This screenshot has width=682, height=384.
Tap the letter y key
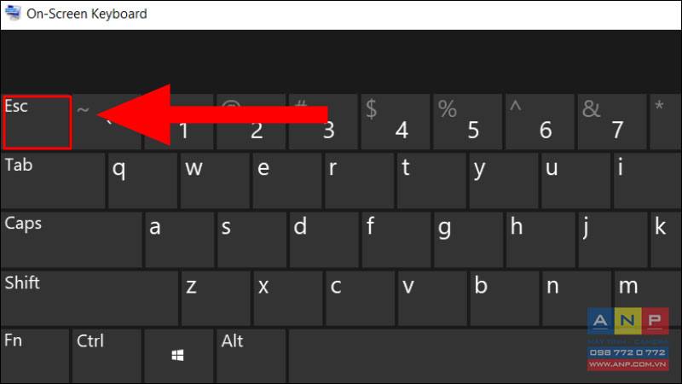(504, 181)
